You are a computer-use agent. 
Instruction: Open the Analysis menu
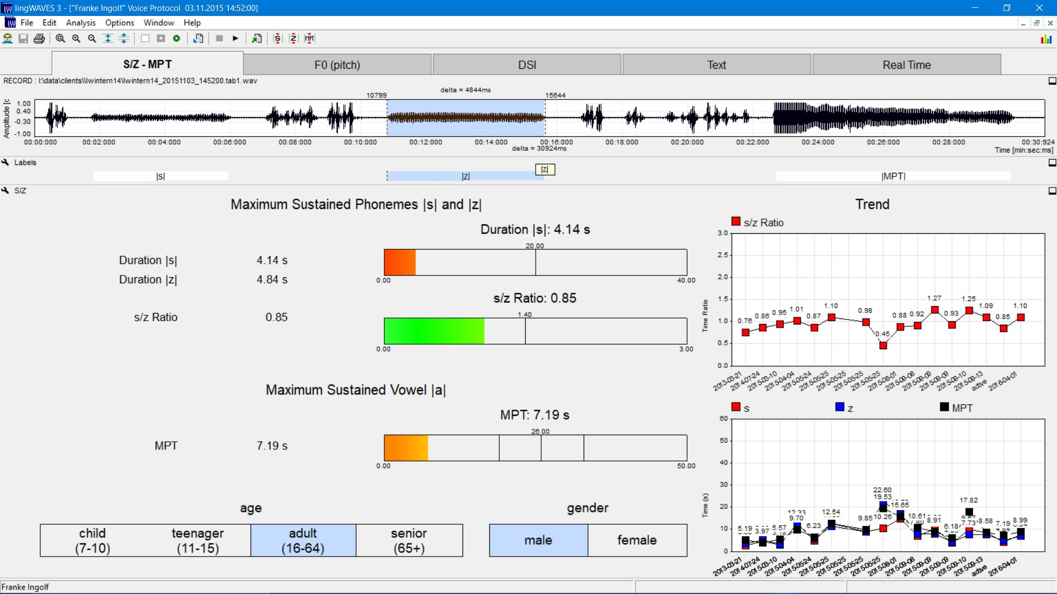point(80,23)
